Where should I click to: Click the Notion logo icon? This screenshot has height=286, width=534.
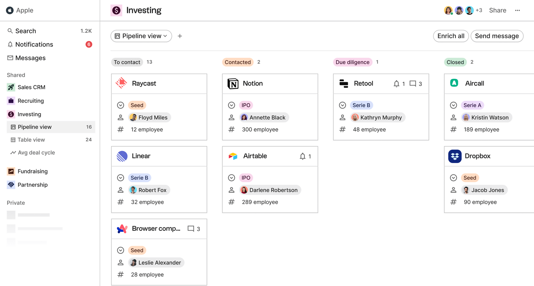coord(233,84)
